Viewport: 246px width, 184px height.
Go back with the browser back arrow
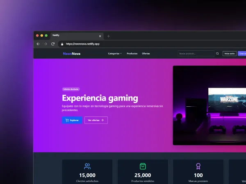38,44
